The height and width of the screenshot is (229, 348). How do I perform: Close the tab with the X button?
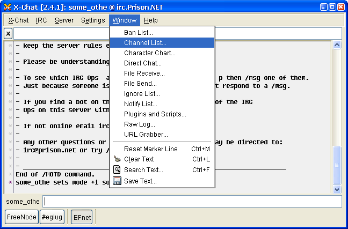click(8, 33)
